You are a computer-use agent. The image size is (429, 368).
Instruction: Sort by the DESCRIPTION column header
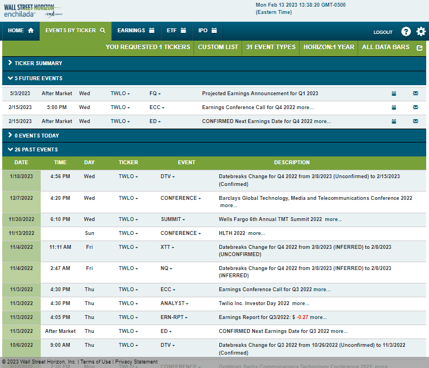click(x=292, y=163)
